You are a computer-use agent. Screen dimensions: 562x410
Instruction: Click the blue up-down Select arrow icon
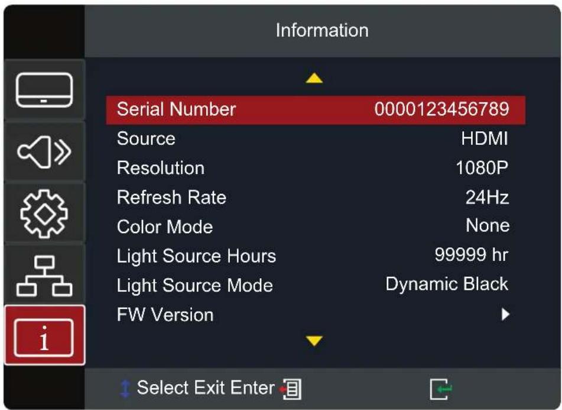pyautogui.click(x=125, y=389)
